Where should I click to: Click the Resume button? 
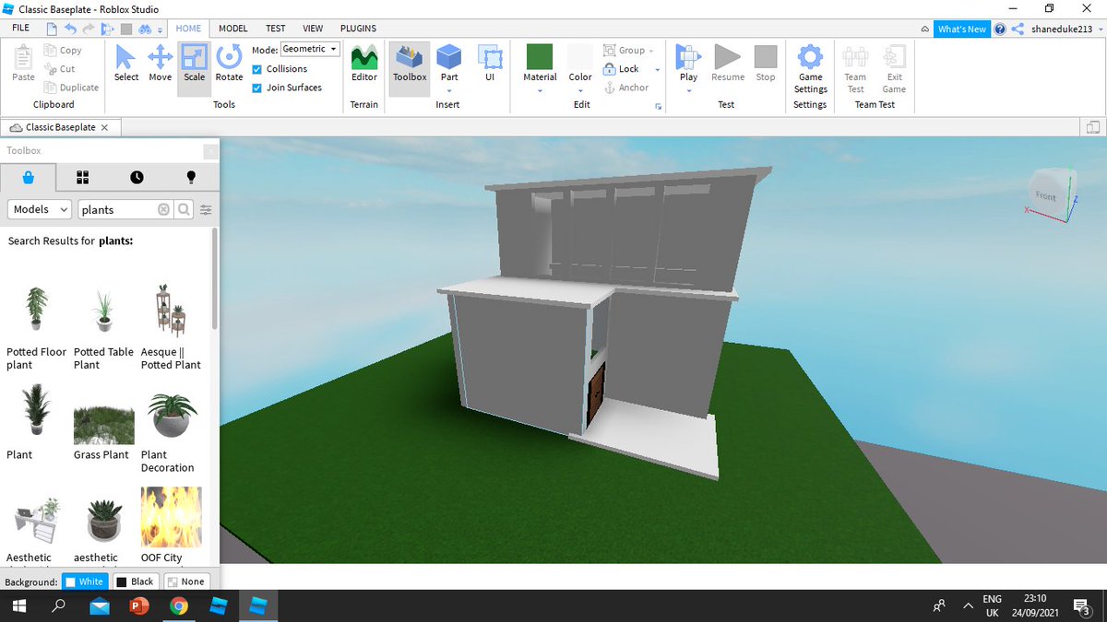click(728, 63)
